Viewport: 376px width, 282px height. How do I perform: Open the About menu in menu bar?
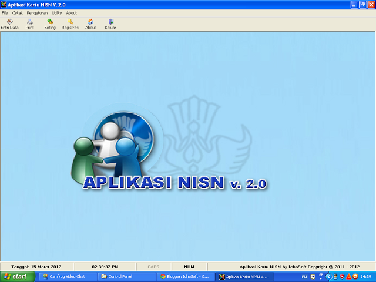(72, 13)
